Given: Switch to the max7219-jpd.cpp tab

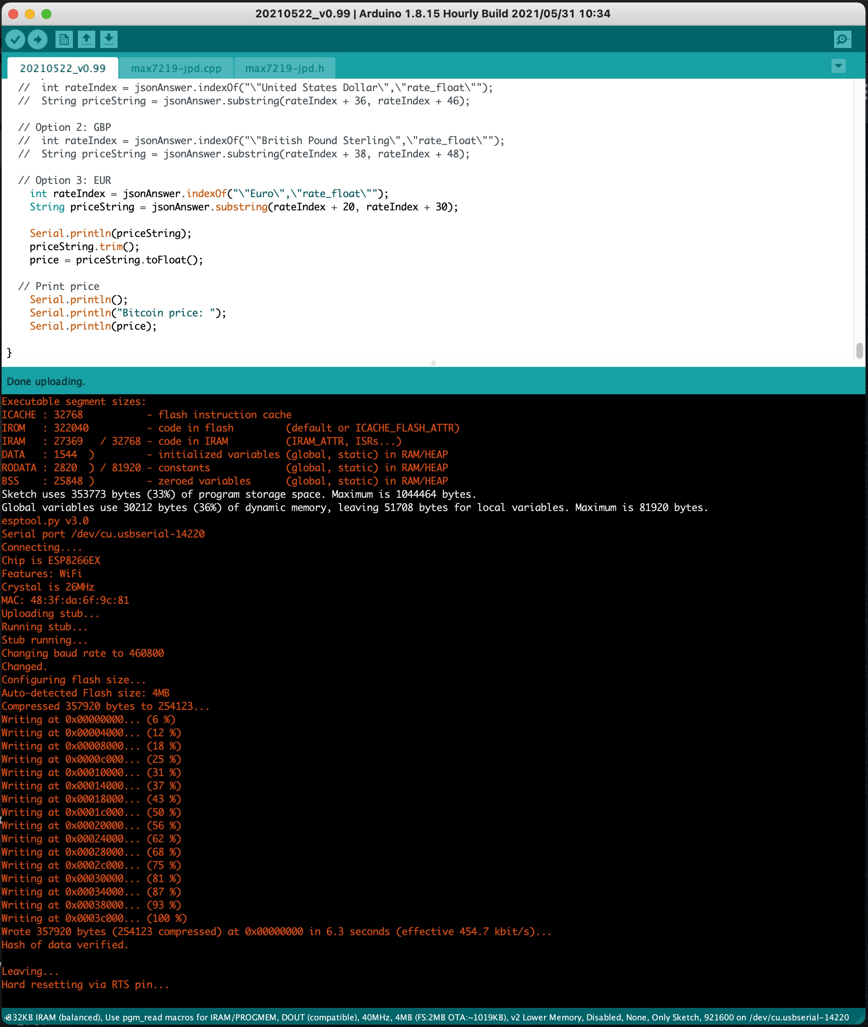Looking at the screenshot, I should pyautogui.click(x=177, y=68).
